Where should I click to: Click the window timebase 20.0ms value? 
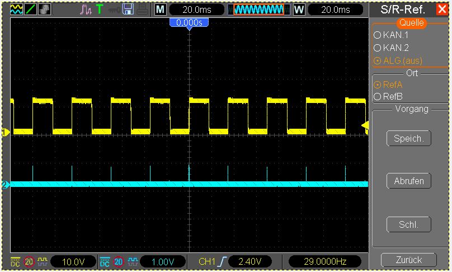pyautogui.click(x=336, y=10)
